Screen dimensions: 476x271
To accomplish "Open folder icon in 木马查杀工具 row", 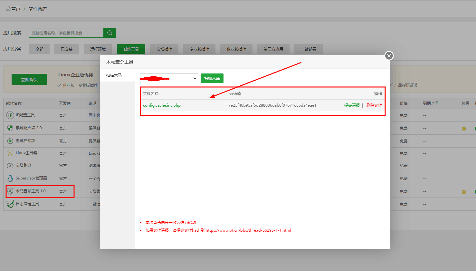I will point(464,192).
